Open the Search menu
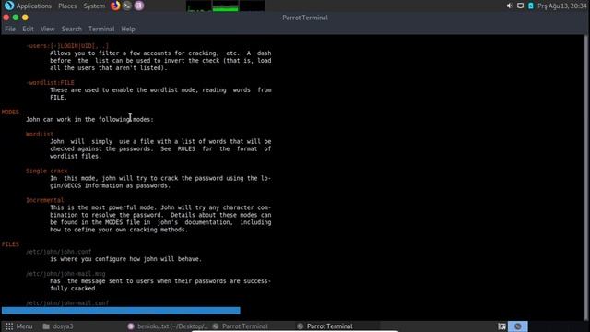The image size is (590, 332). point(72,29)
